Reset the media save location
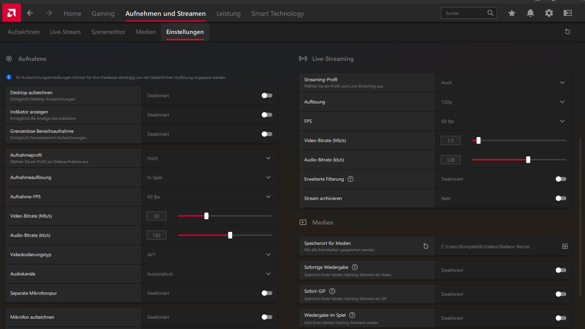The height and width of the screenshot is (329, 585). pos(426,246)
